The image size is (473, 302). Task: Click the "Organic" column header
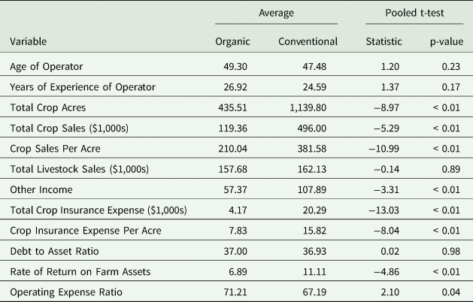[232, 41]
